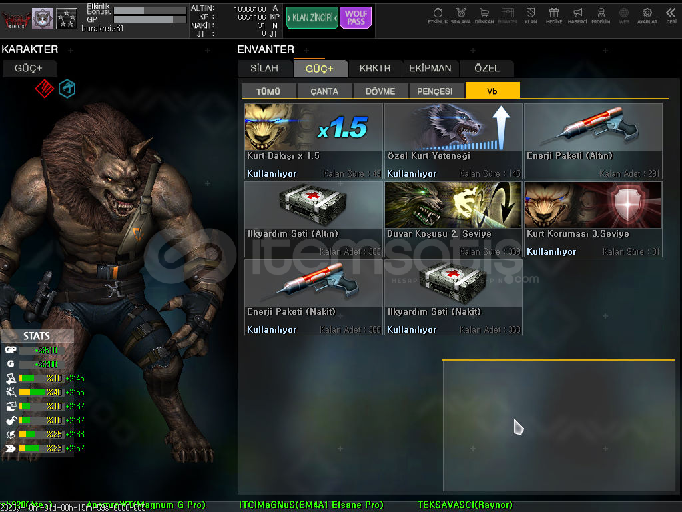Image resolution: width=682 pixels, height=512 pixels.
Task: Click the +%200 gold bonus value
Action: pos(45,364)
